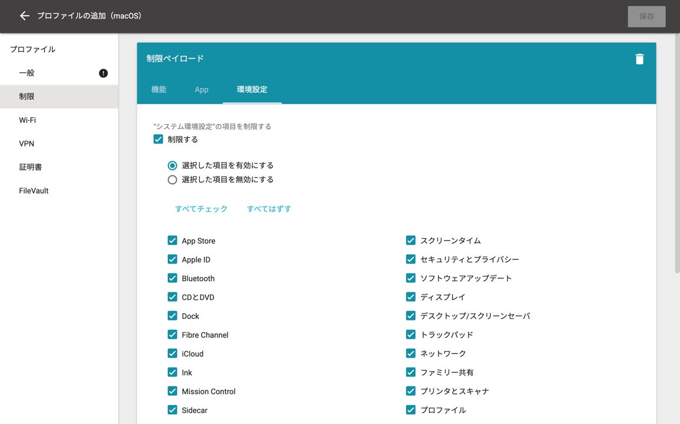Toggle the プリンタとスキャナ checkbox
This screenshot has height=424, width=680.
[411, 390]
